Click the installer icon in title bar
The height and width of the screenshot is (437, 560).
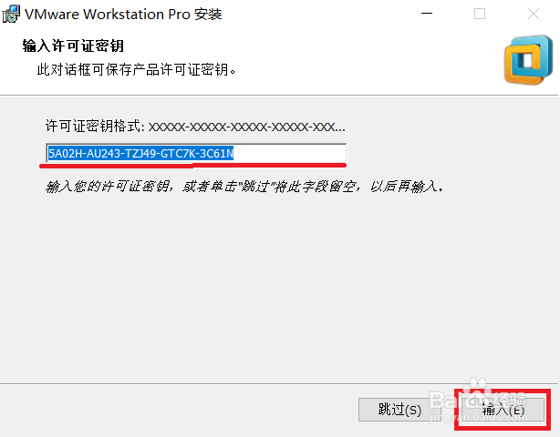(11, 14)
